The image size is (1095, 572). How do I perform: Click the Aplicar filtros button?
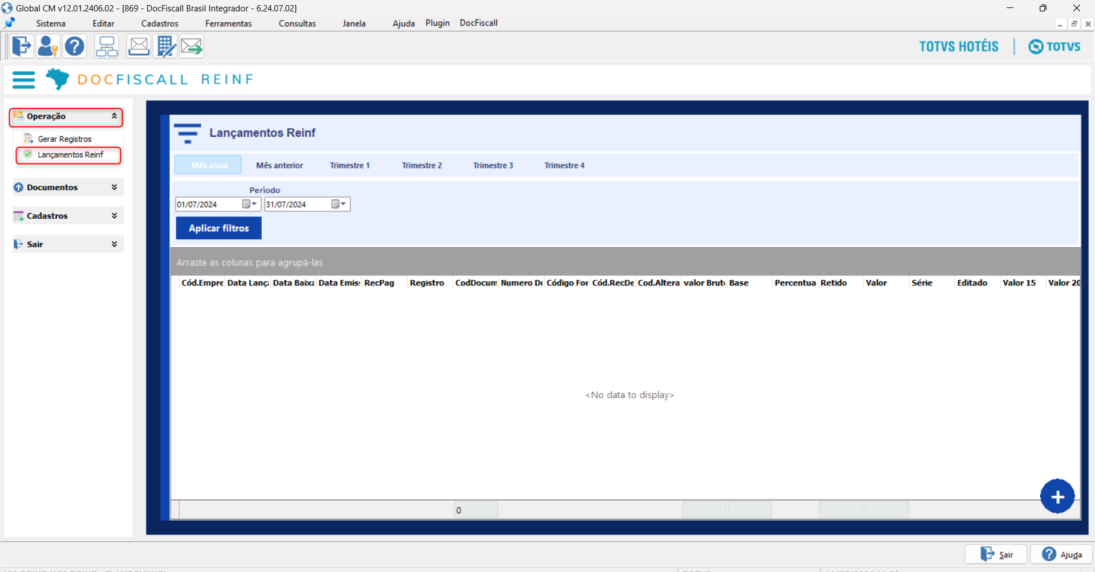coord(219,228)
